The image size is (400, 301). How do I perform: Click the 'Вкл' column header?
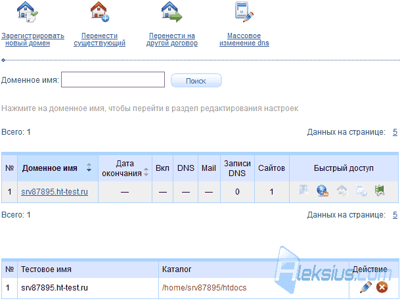[162, 168]
